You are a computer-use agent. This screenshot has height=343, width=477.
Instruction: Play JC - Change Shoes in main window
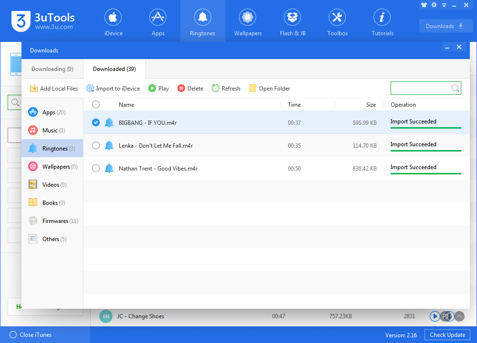click(435, 316)
